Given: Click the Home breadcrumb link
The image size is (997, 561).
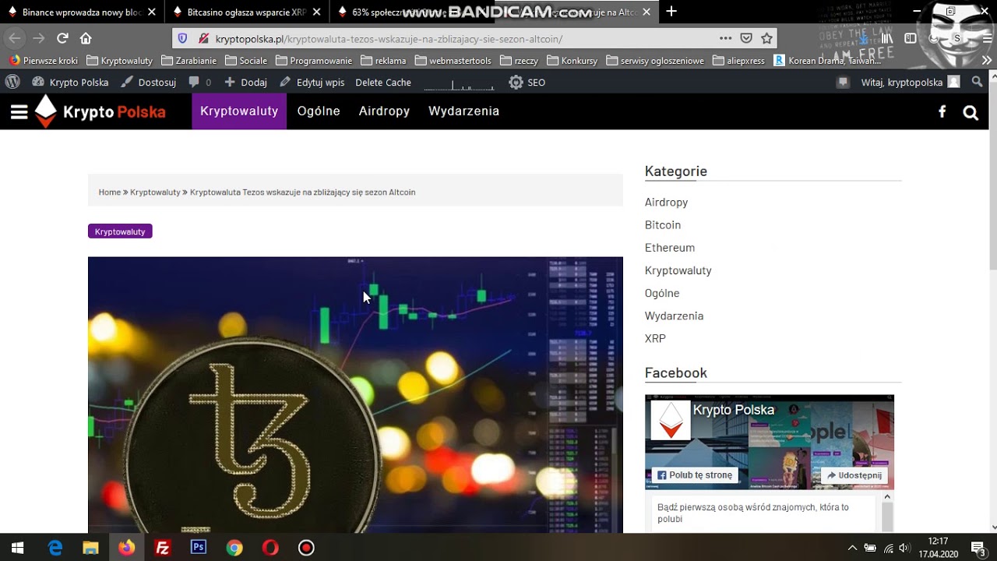Looking at the screenshot, I should 109,192.
